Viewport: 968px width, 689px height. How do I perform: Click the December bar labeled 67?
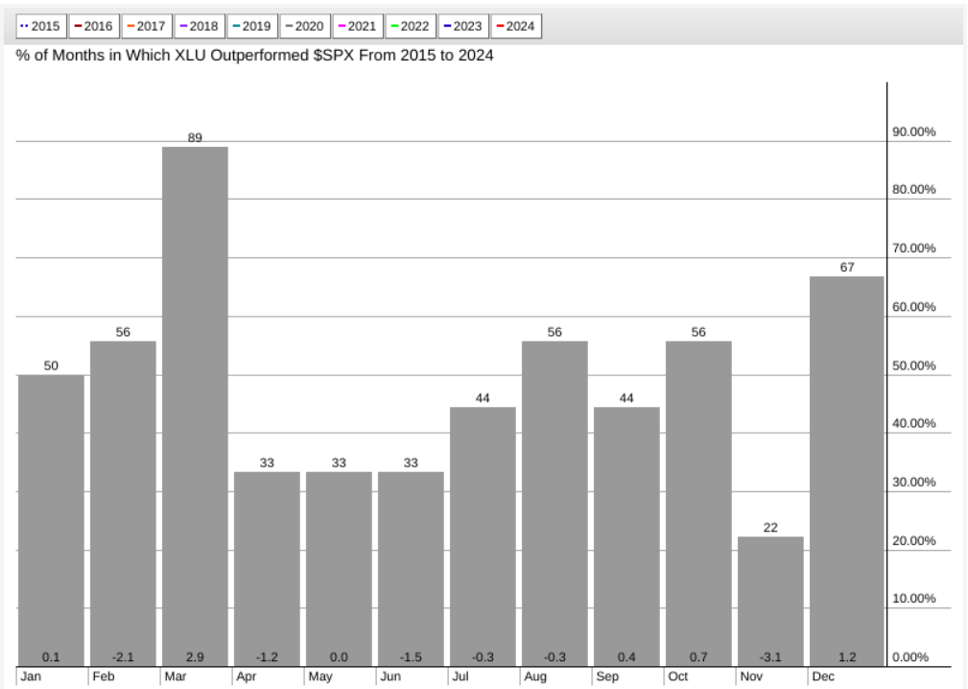pos(846,471)
